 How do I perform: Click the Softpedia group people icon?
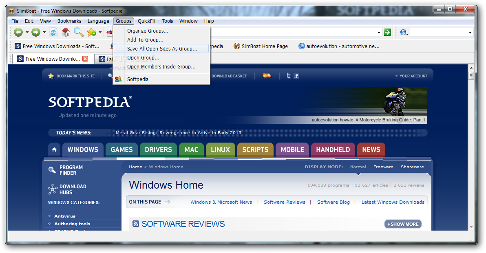[118, 79]
